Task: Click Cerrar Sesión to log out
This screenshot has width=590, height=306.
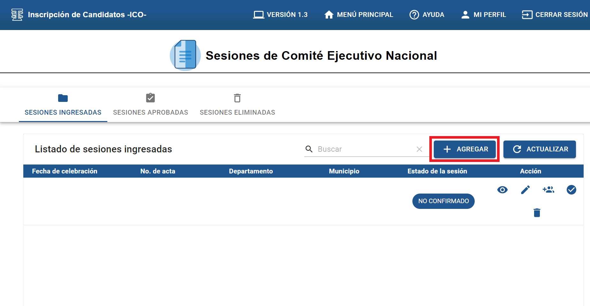Action: tap(555, 15)
